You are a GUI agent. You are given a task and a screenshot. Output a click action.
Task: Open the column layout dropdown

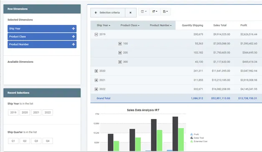click(x=144, y=12)
